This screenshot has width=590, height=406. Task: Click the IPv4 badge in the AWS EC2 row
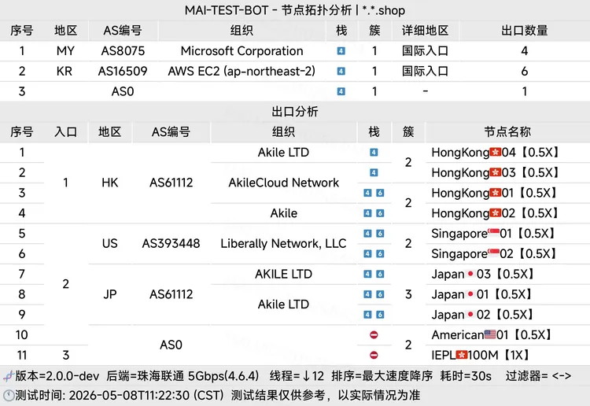click(341, 71)
